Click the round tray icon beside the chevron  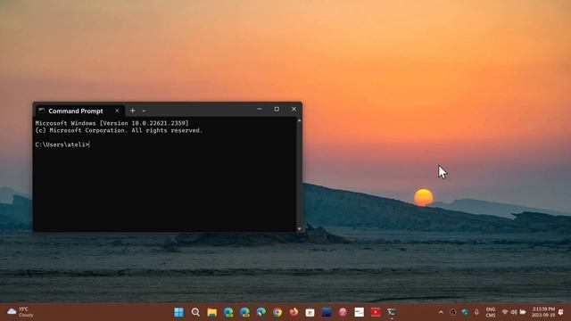453,312
